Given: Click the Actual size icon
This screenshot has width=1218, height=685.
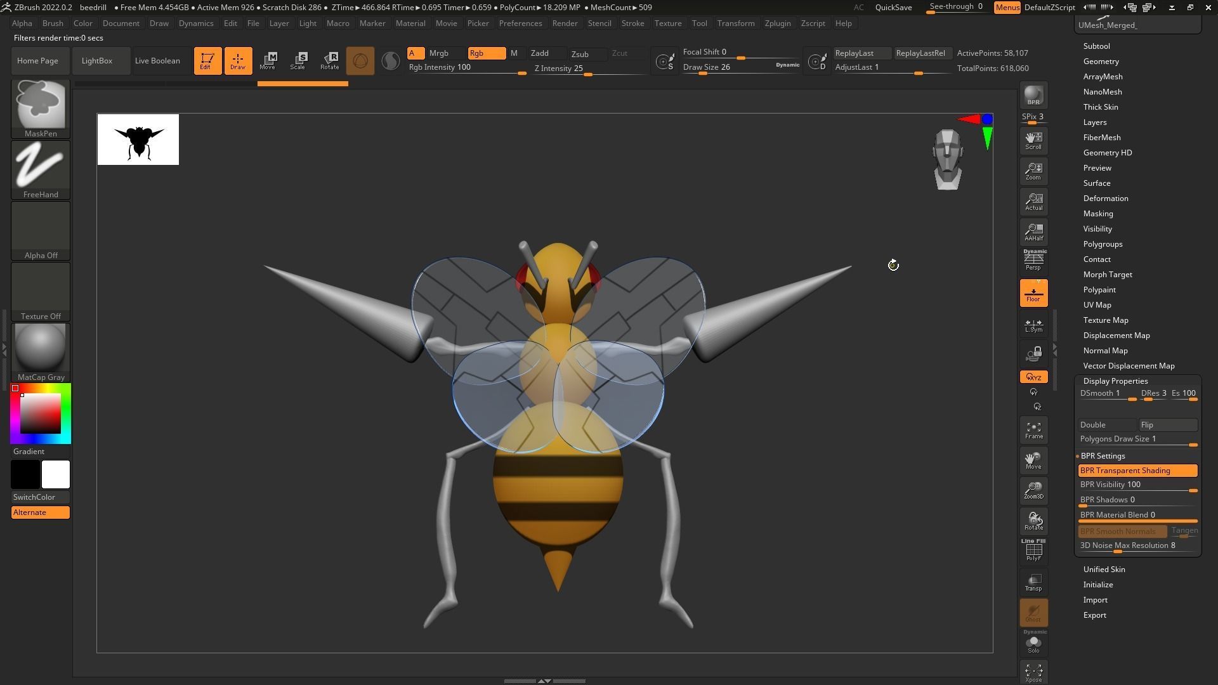Looking at the screenshot, I should 1033,201.
